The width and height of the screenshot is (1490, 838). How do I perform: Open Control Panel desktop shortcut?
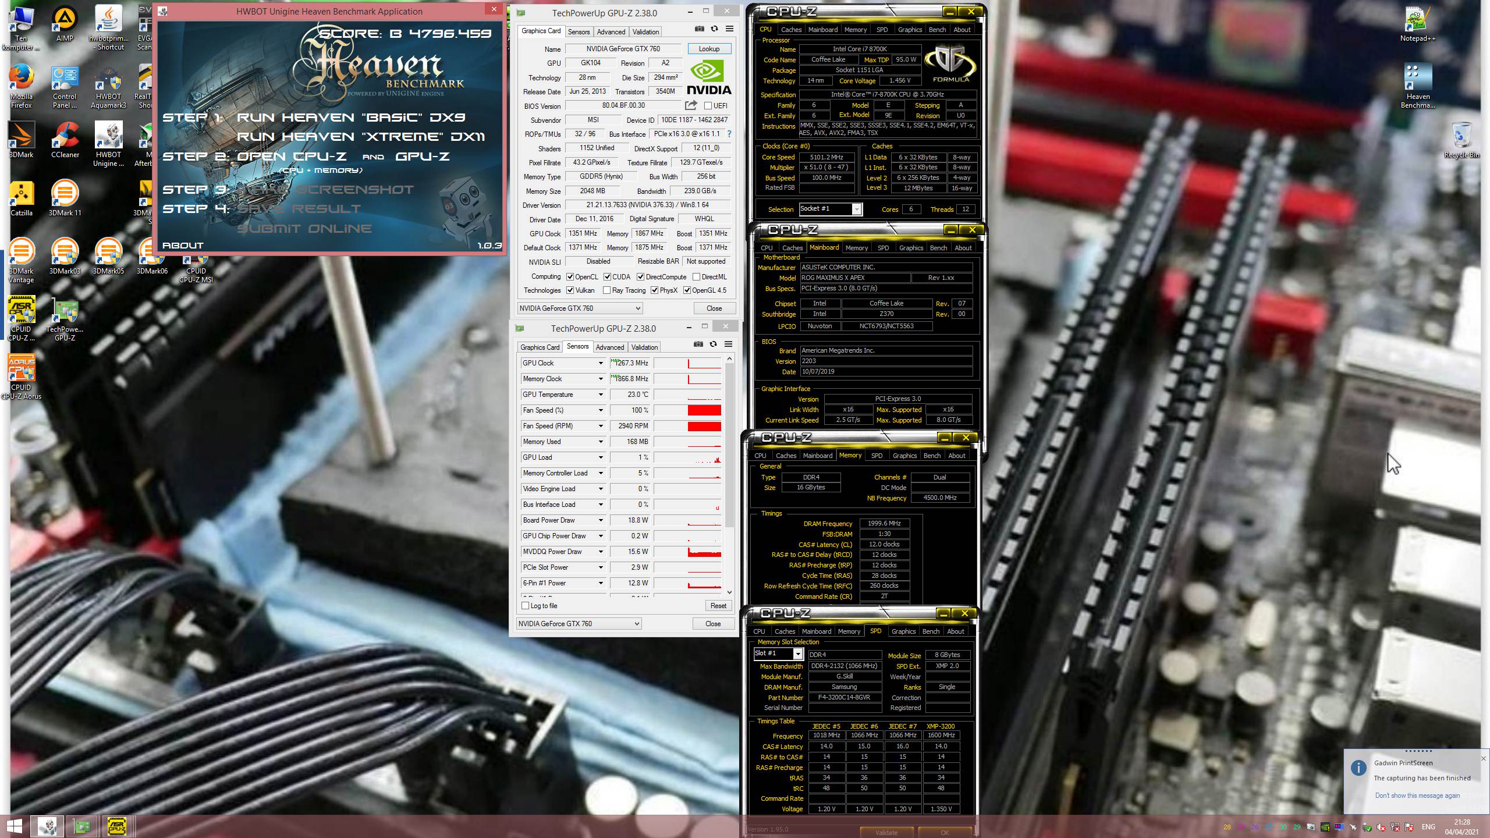[65, 86]
